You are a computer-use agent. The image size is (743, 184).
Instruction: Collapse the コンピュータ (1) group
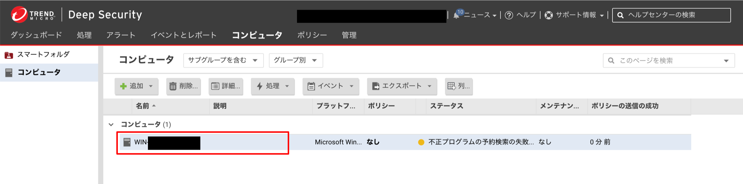pyautogui.click(x=111, y=125)
